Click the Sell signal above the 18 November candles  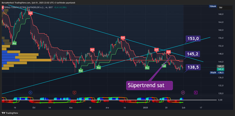point(92,50)
